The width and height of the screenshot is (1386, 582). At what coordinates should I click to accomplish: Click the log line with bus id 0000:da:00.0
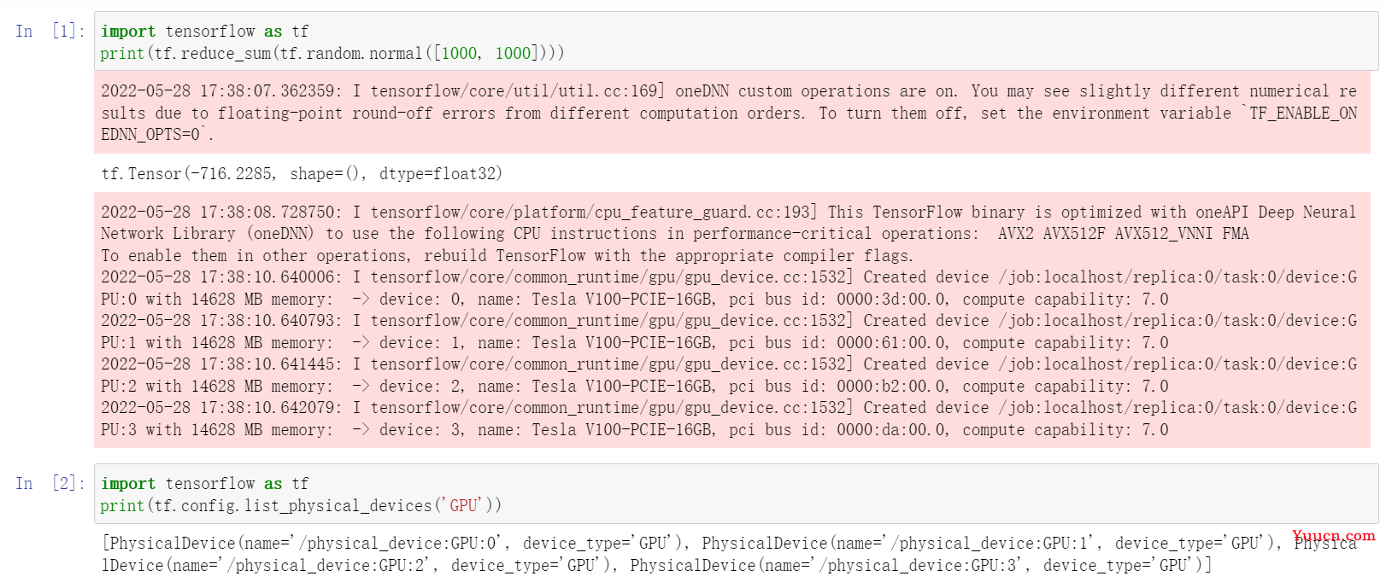click(728, 419)
